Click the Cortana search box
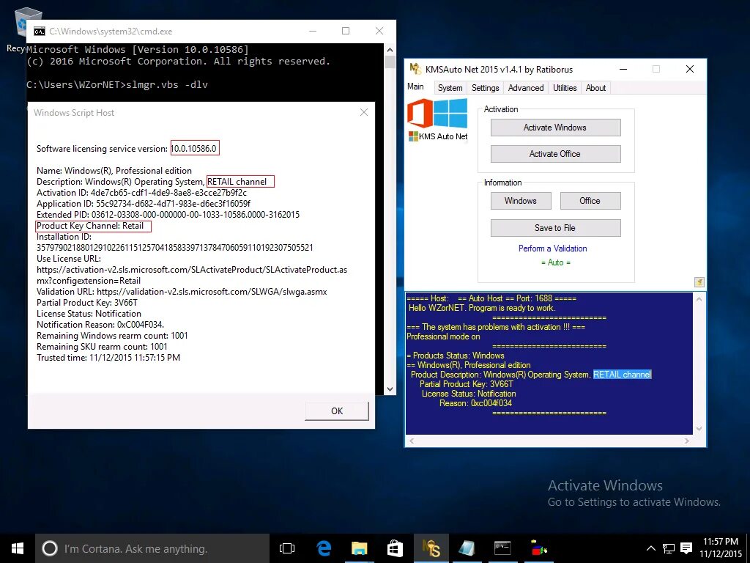The image size is (750, 563). pyautogui.click(x=152, y=548)
